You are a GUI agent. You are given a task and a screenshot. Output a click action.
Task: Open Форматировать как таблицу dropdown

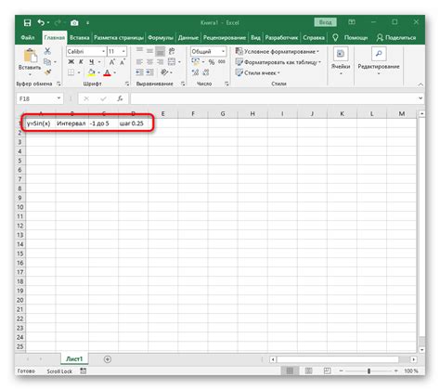[x=278, y=62]
